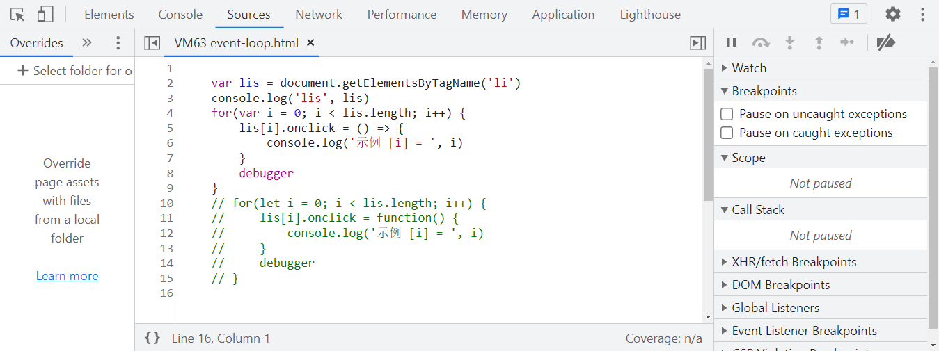Expand XHR/fetch Breakpoints section

(794, 262)
